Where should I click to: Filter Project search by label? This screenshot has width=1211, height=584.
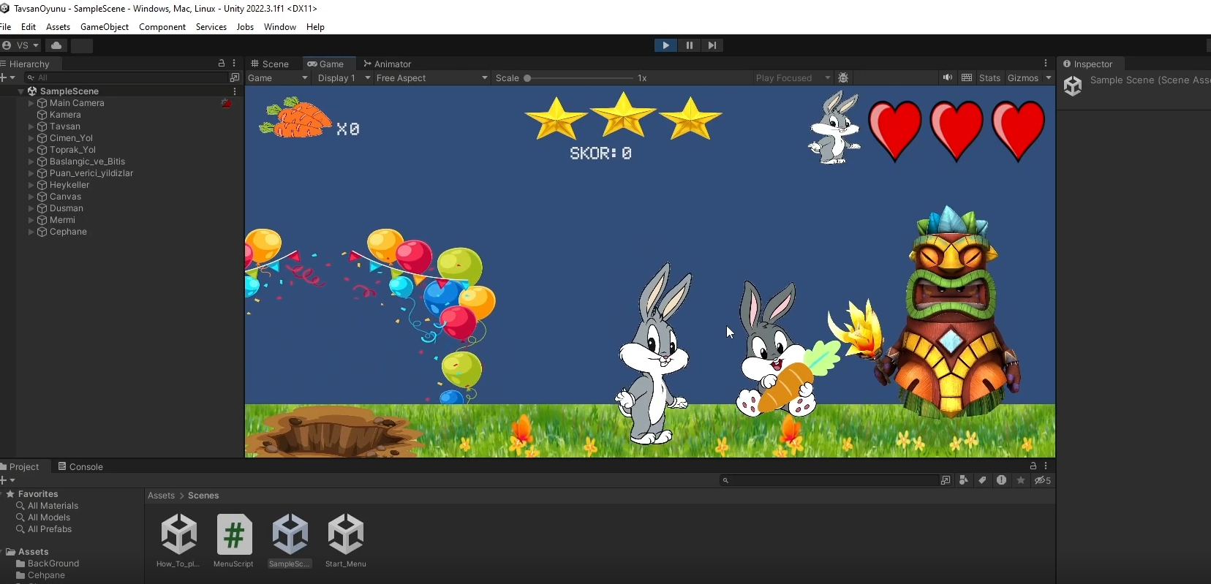(982, 480)
